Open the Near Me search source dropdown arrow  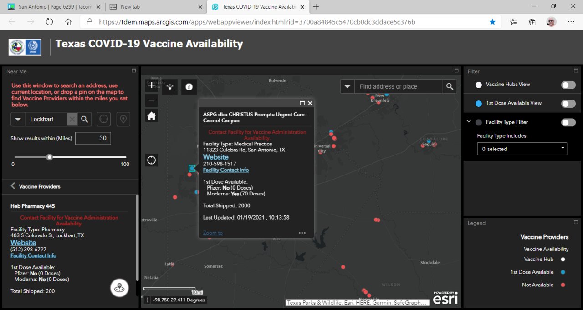click(18, 119)
